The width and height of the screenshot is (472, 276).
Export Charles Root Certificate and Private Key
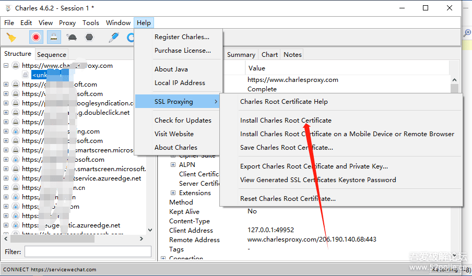(314, 166)
